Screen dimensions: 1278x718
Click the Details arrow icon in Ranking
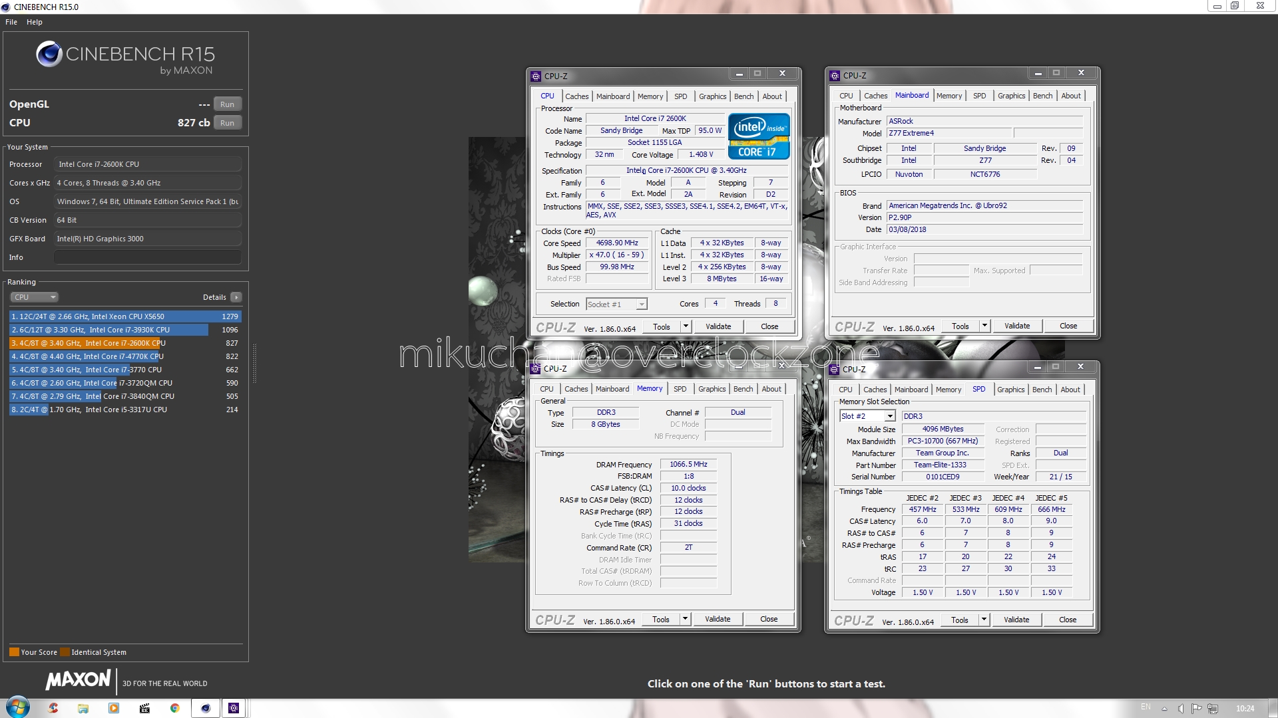tap(236, 297)
